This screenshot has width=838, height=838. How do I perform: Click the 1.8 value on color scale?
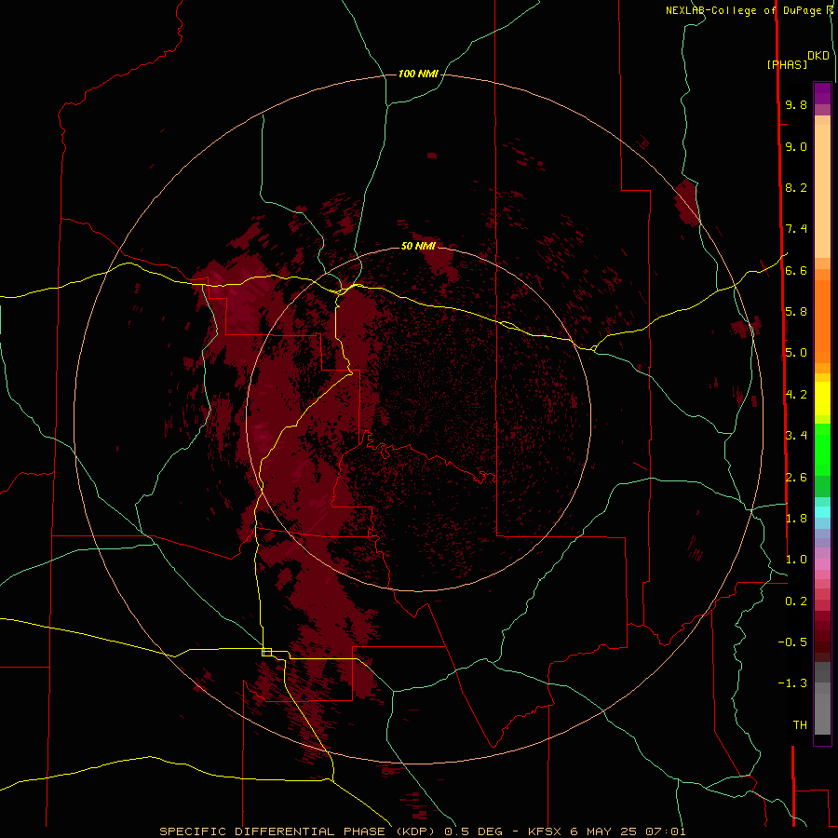(796, 518)
